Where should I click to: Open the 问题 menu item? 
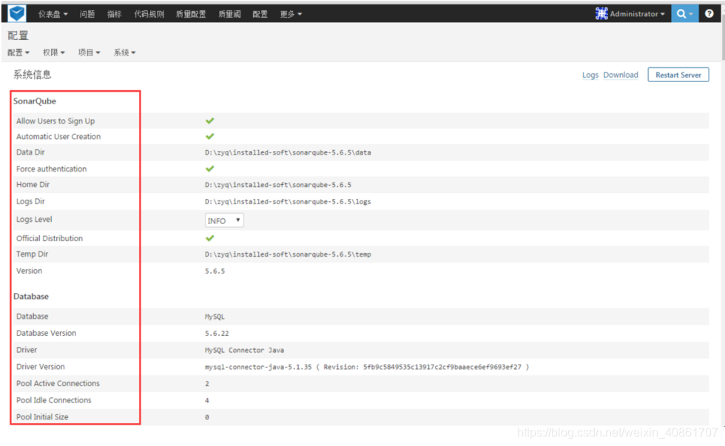coord(87,14)
